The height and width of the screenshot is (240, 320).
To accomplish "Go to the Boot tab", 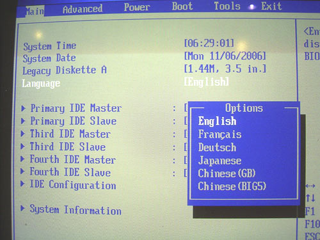I will pos(182,6).
